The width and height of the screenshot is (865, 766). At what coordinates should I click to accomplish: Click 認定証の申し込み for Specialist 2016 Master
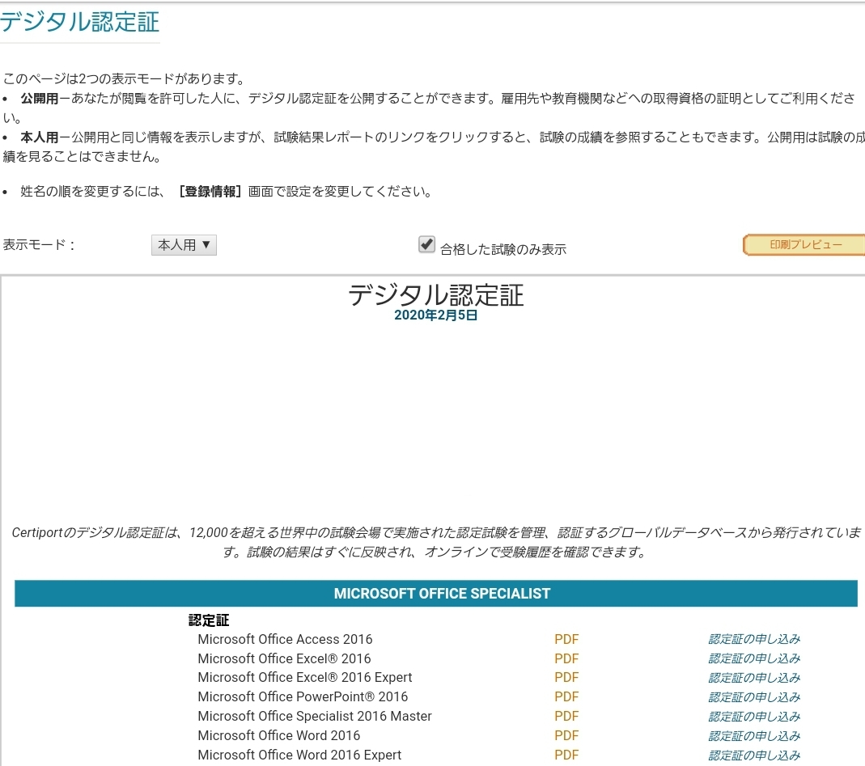(x=754, y=716)
